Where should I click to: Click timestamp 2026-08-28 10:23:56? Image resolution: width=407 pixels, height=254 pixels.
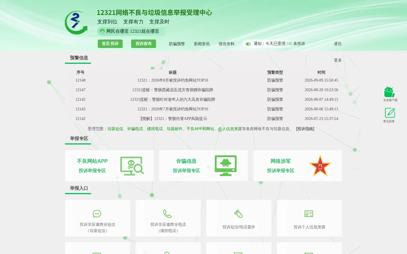coord(321,90)
